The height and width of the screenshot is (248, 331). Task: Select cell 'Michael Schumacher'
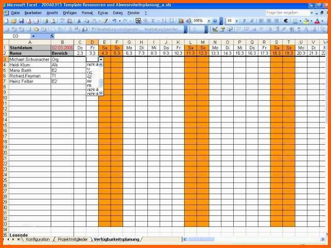point(30,59)
